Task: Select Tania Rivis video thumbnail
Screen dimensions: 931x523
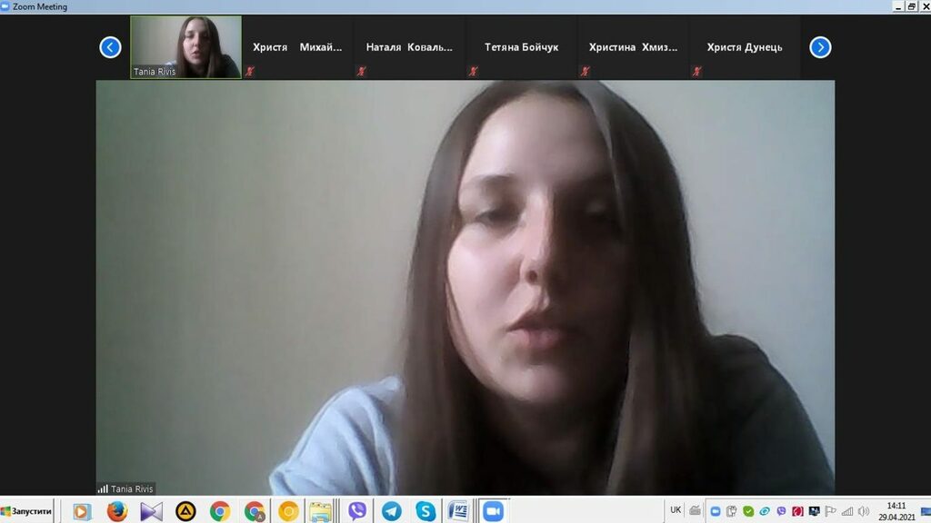Action: (x=186, y=46)
